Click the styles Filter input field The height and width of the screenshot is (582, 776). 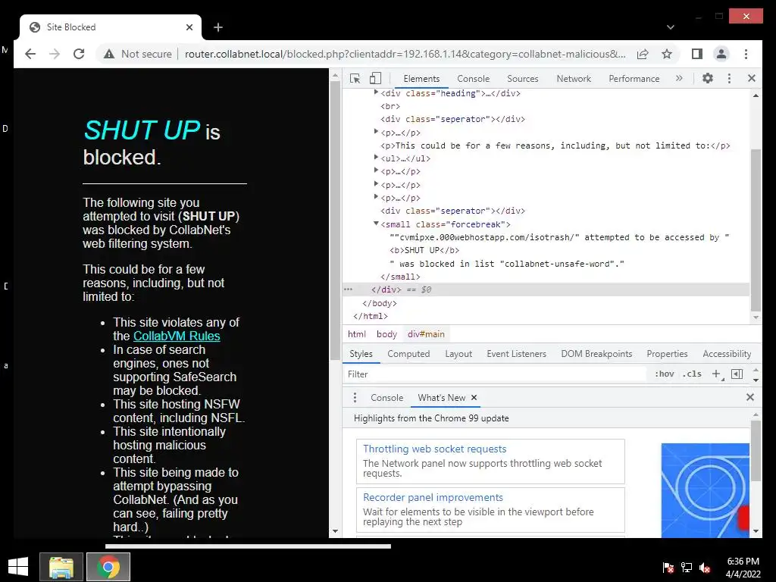coord(495,374)
